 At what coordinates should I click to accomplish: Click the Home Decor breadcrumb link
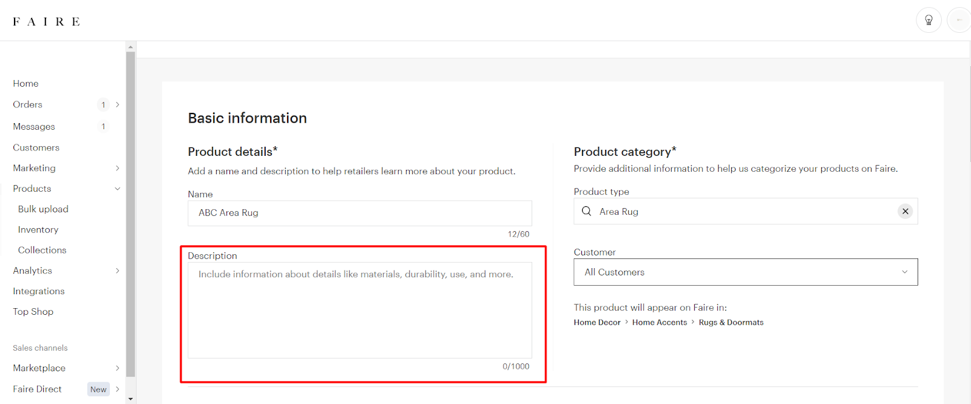click(597, 323)
